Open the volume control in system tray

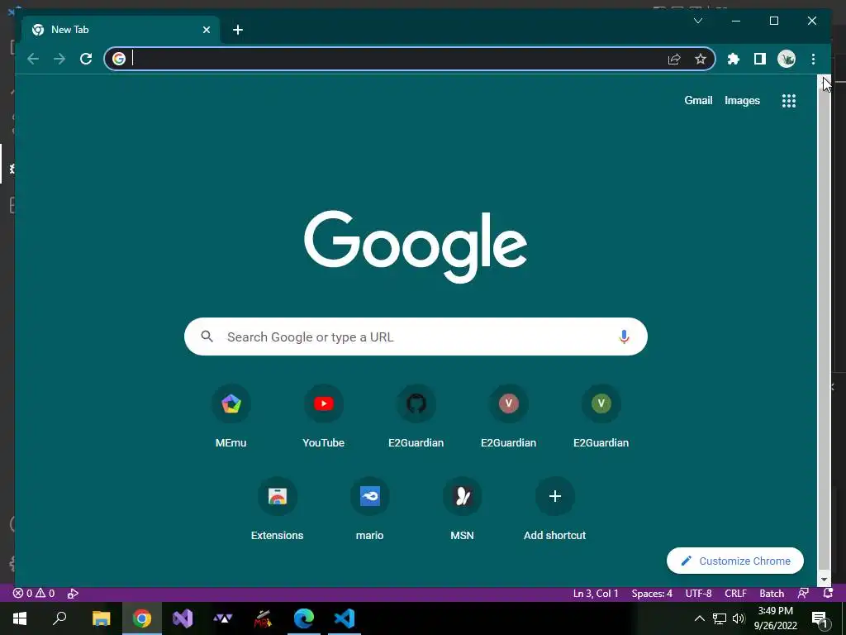[x=739, y=618]
